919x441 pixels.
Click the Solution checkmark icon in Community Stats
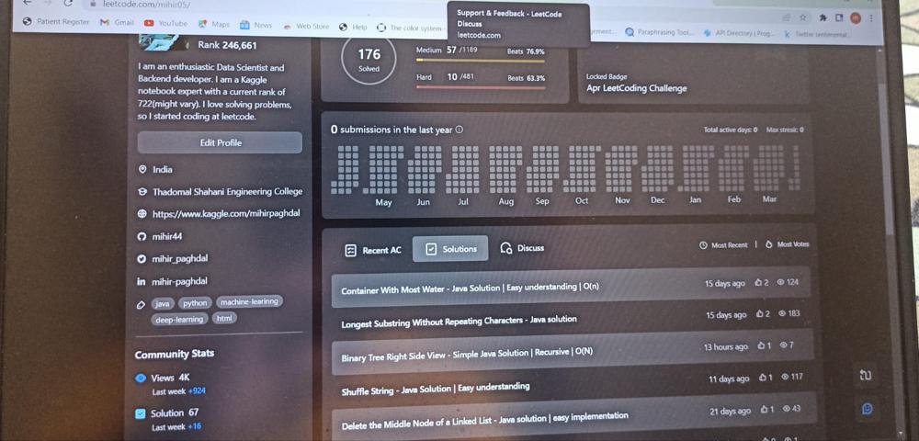click(x=140, y=414)
